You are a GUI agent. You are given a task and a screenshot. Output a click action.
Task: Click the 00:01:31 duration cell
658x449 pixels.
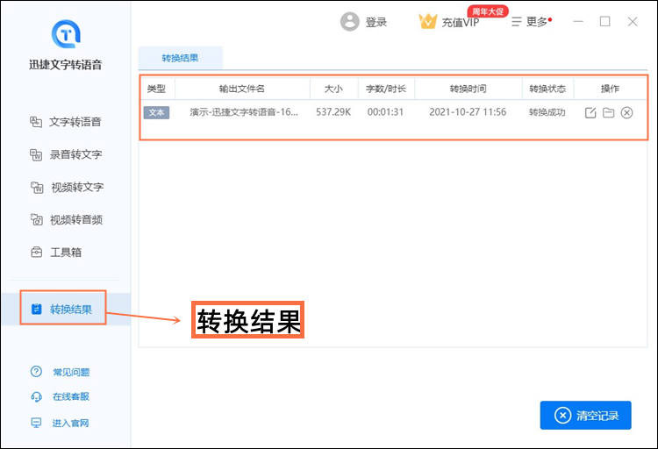click(x=385, y=112)
